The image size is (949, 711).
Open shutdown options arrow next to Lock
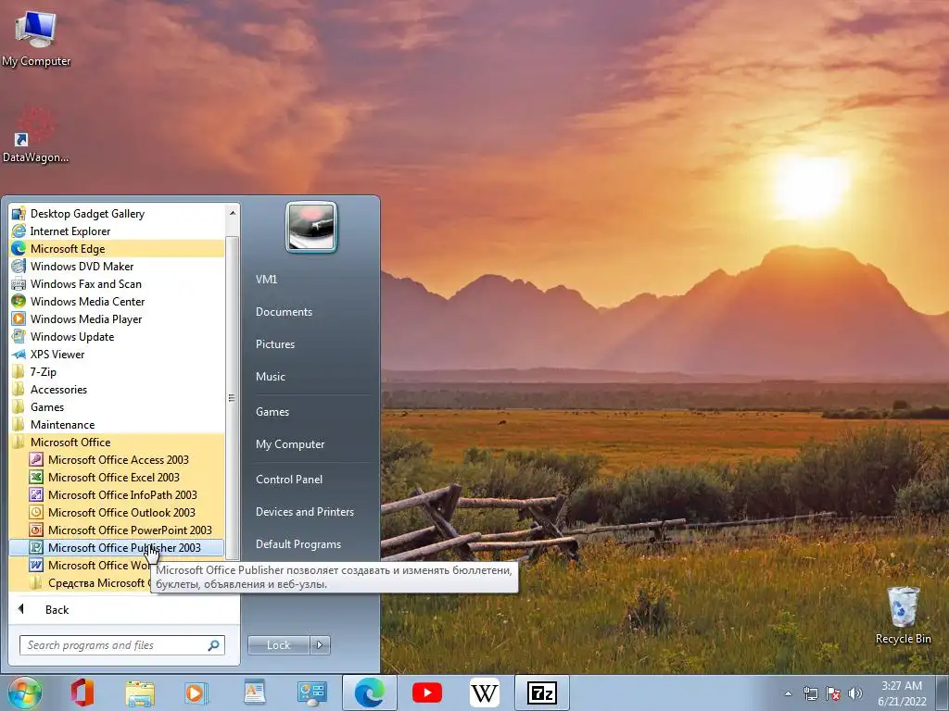tap(320, 645)
